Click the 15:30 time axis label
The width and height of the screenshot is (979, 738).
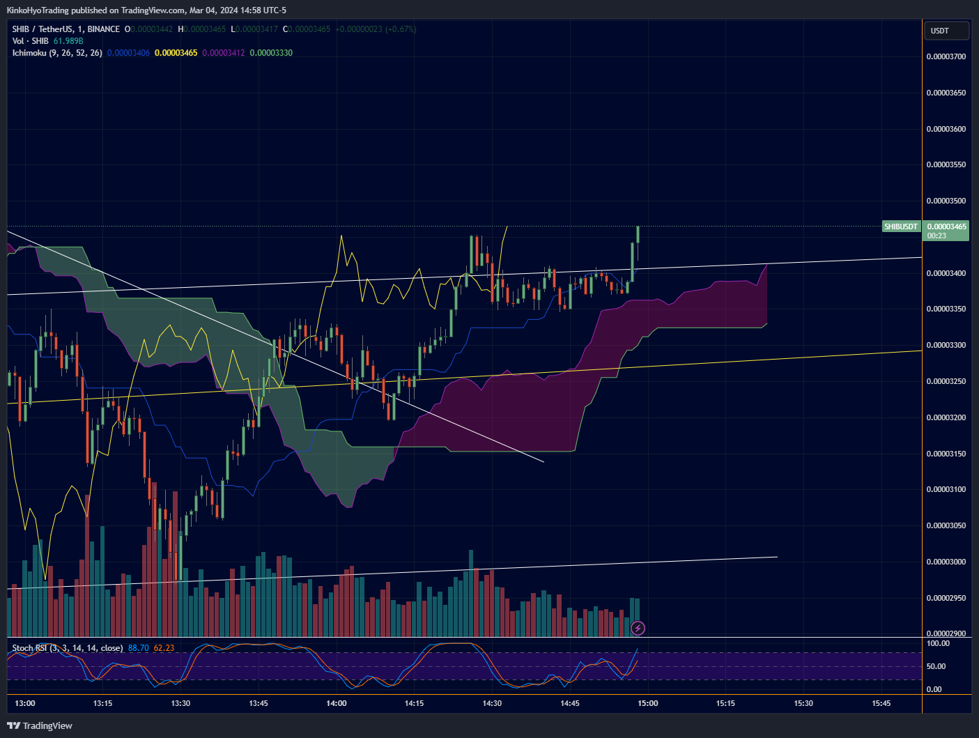[x=803, y=703]
